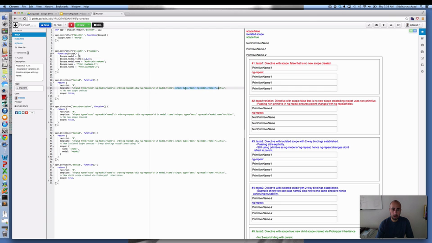Click the briefcase icon in right sidebar
432x243 pixels.
point(422,45)
